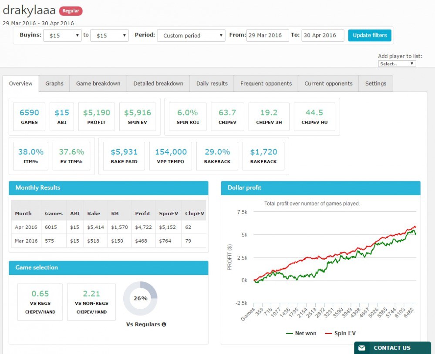Go to the Detailed breakdown tab

tap(158, 83)
